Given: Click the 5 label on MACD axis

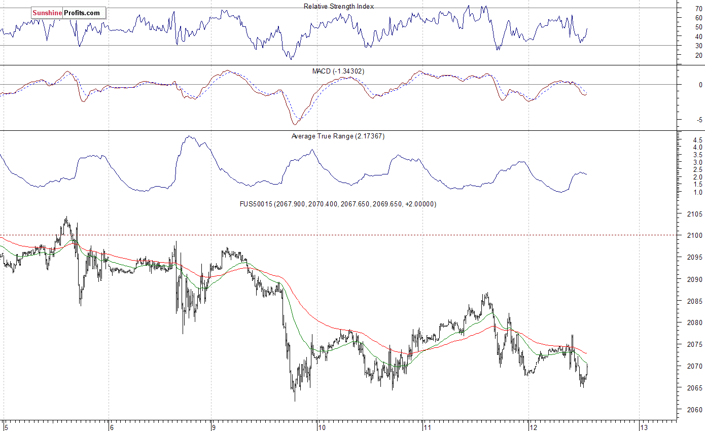Looking at the screenshot, I should tap(700, 120).
